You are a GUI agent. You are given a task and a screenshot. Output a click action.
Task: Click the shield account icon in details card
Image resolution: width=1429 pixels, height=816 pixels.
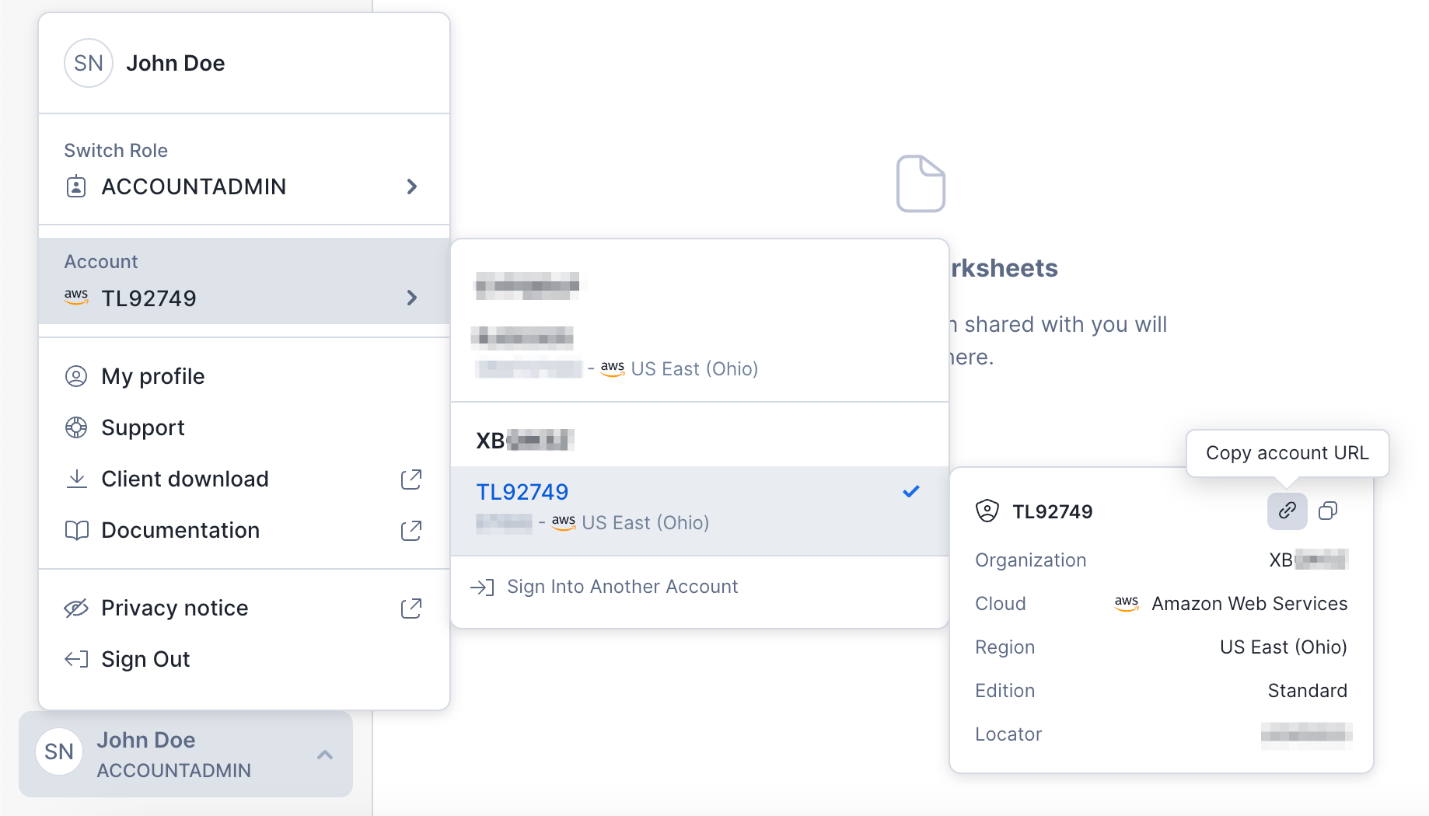[987, 511]
